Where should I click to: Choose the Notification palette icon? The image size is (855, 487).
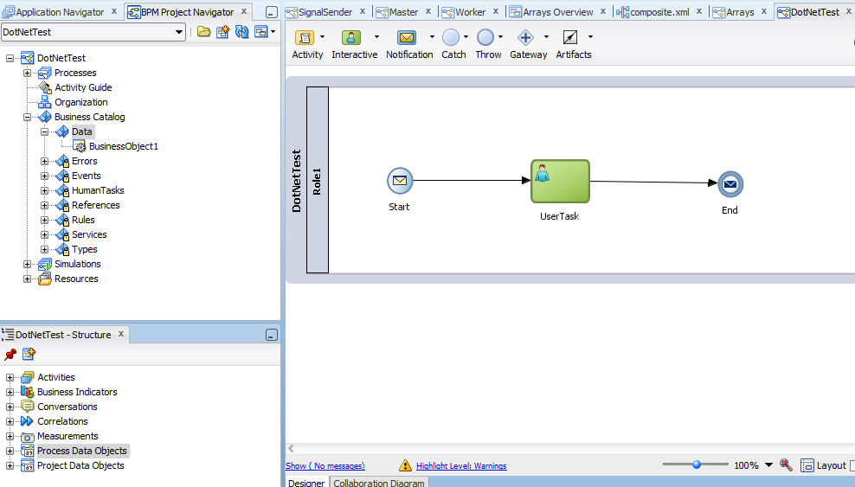coord(407,38)
